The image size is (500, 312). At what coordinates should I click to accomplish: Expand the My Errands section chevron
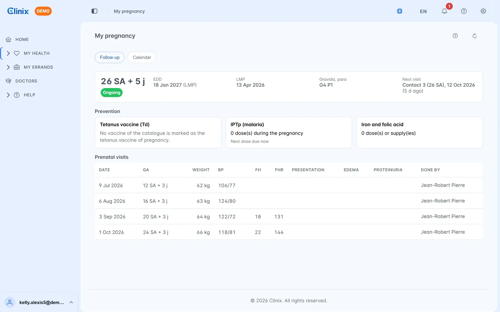[x=8, y=67]
